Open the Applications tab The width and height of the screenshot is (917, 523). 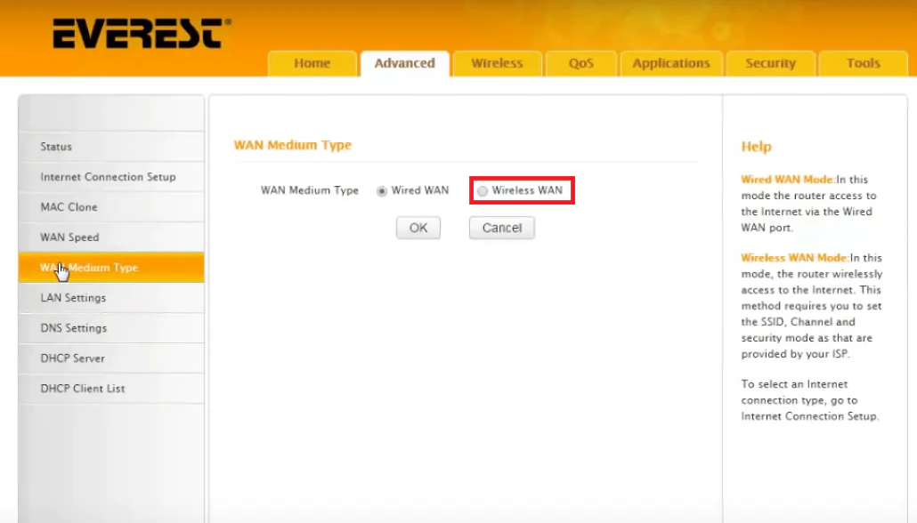pos(671,63)
